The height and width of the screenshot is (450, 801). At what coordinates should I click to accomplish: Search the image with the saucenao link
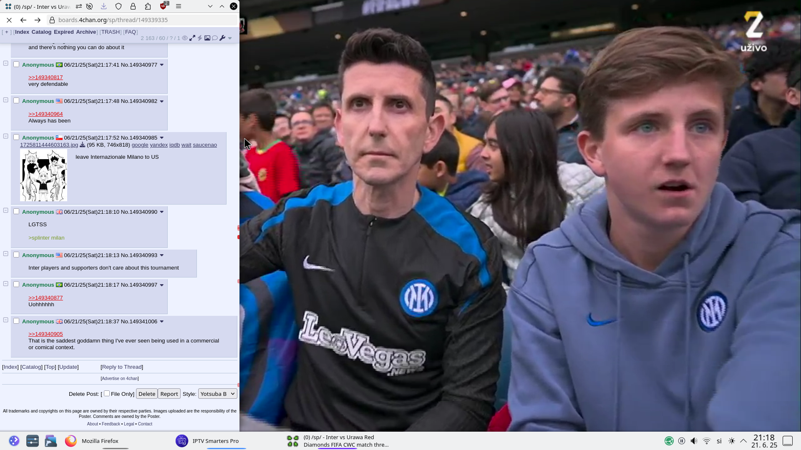tap(205, 145)
